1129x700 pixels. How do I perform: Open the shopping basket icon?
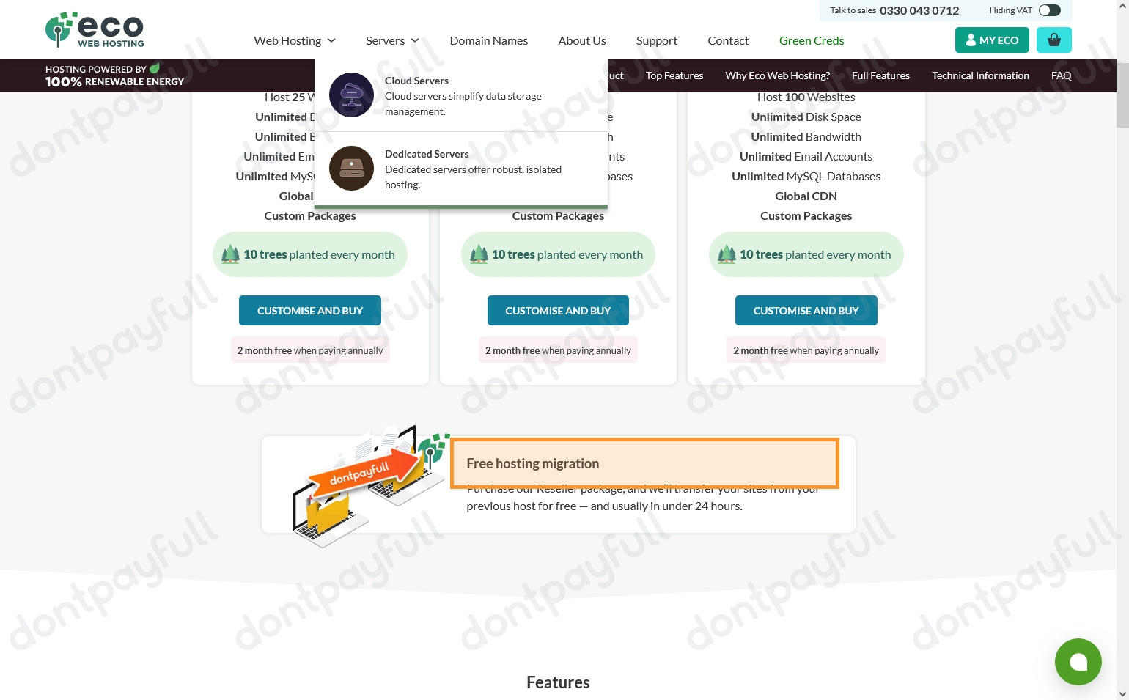coord(1053,40)
